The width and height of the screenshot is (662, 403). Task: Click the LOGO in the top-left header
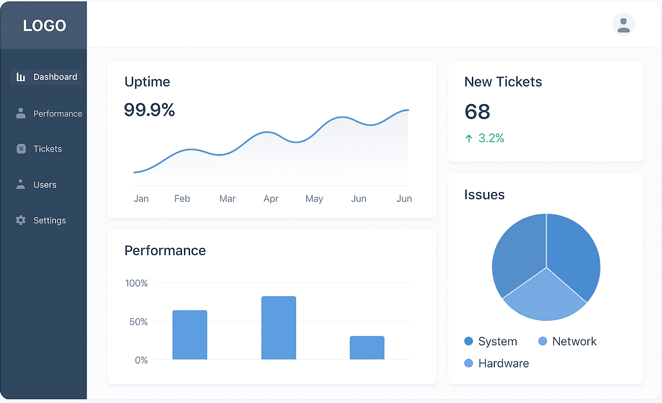click(x=45, y=26)
